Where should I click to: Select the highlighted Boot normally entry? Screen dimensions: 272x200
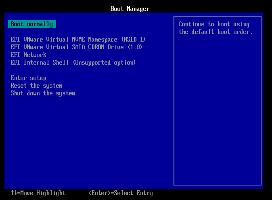(32, 24)
